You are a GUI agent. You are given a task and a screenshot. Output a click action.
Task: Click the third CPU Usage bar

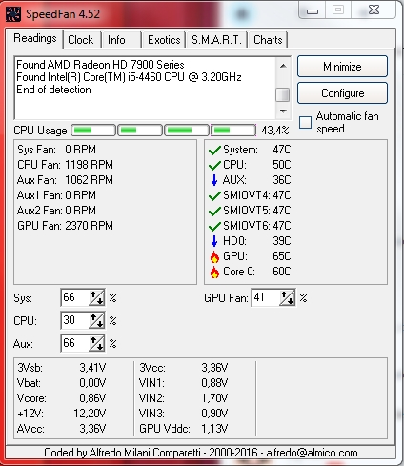(x=187, y=131)
